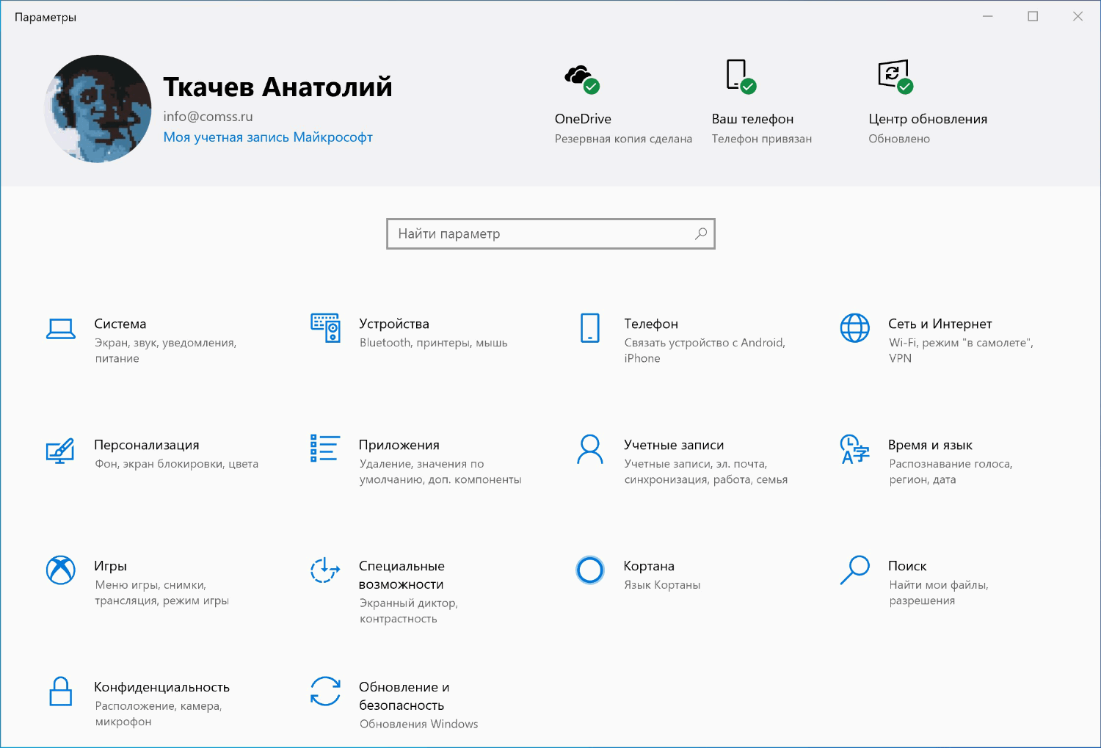Click the OneDrive cloud status icon

tap(582, 78)
